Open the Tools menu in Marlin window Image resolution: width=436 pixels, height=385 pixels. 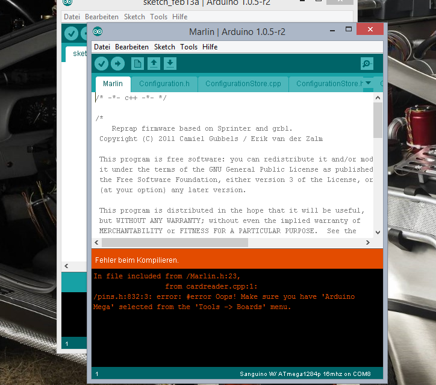point(188,47)
